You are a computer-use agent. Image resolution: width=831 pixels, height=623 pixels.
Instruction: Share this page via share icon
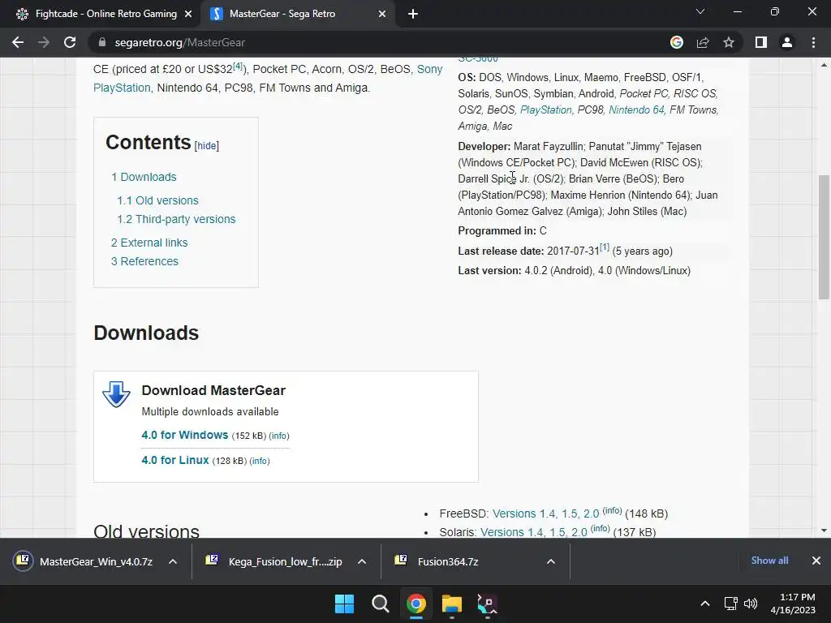pos(703,42)
